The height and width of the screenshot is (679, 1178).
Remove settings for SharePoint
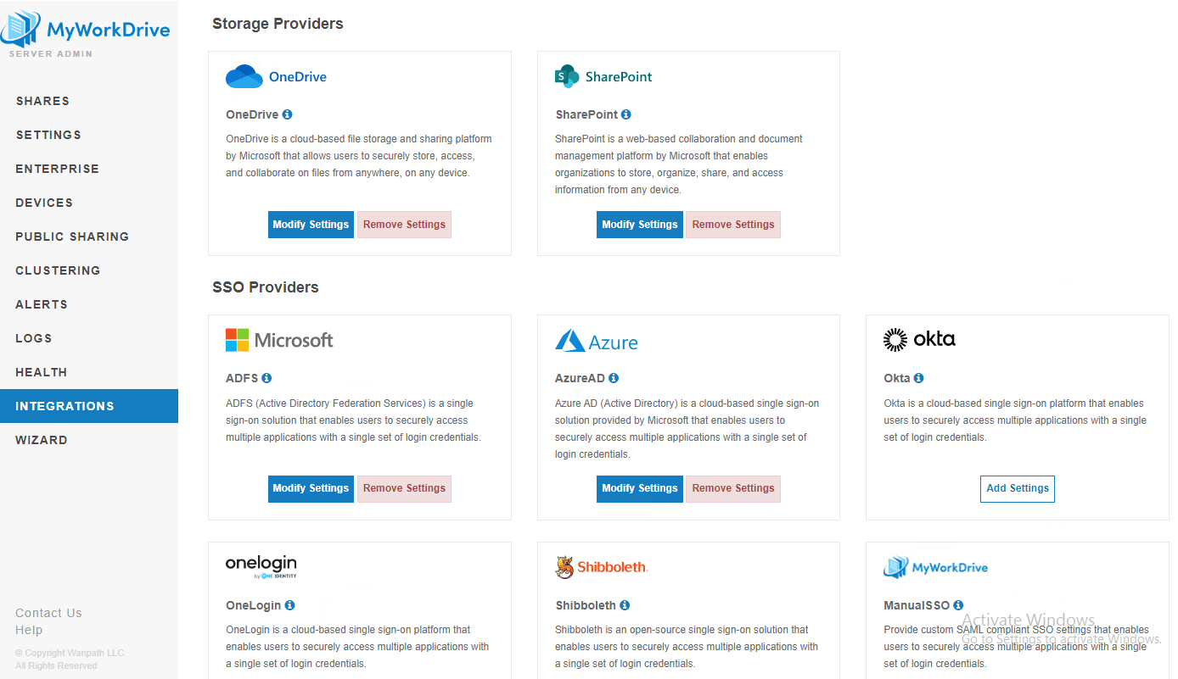(732, 225)
